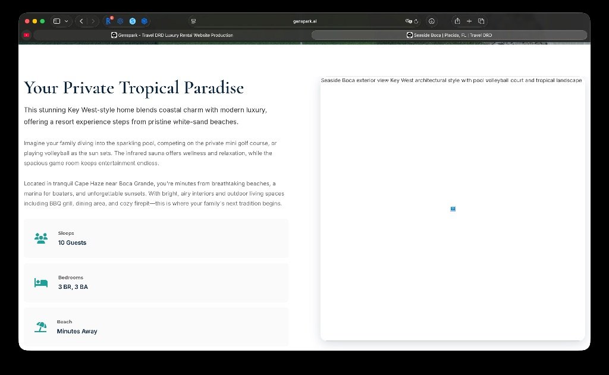The image size is (609, 375).
Task: Open the pinned YouTube tab
Action: 26,35
